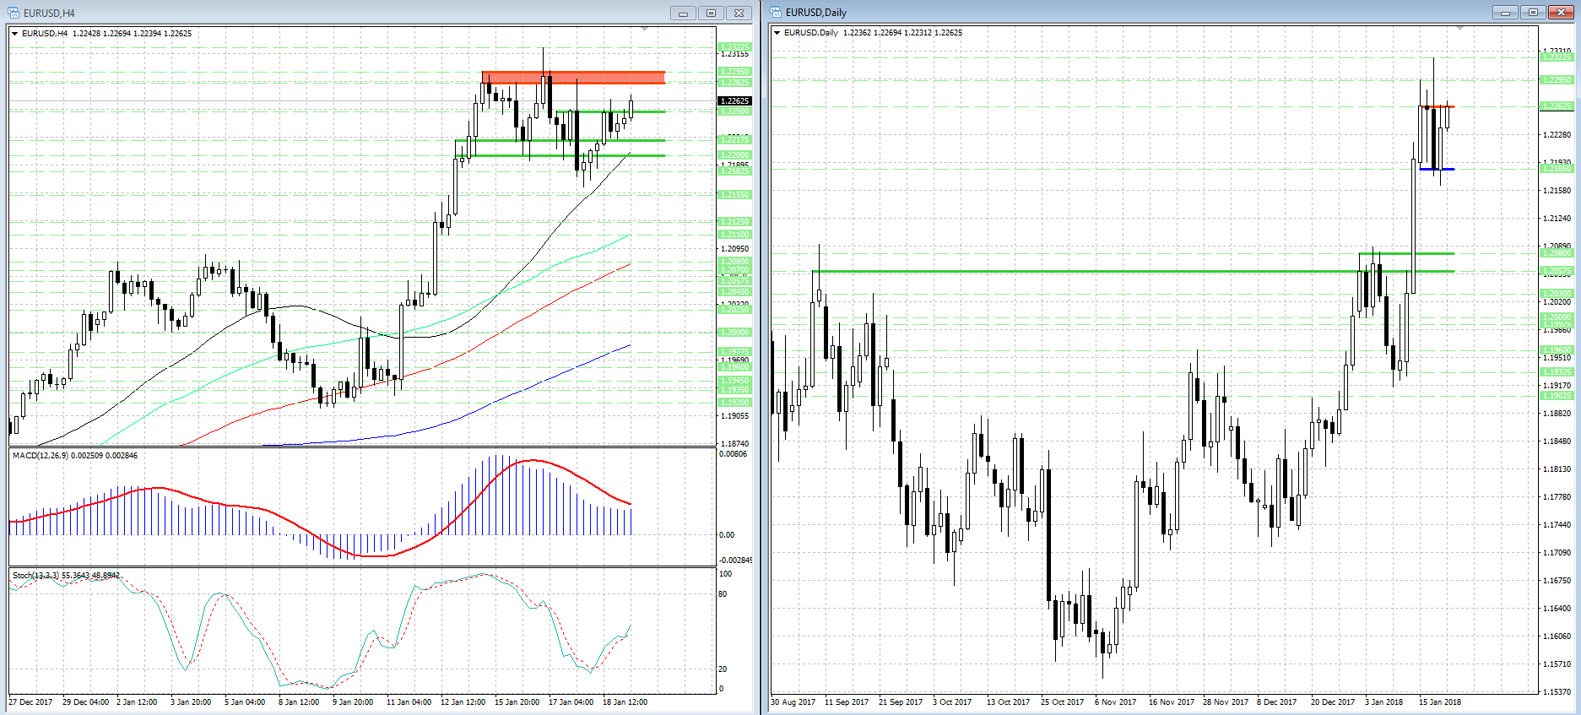The height and width of the screenshot is (715, 1581).
Task: Click the 12 Jan 12:00 date on H4 time axis
Action: [x=463, y=702]
